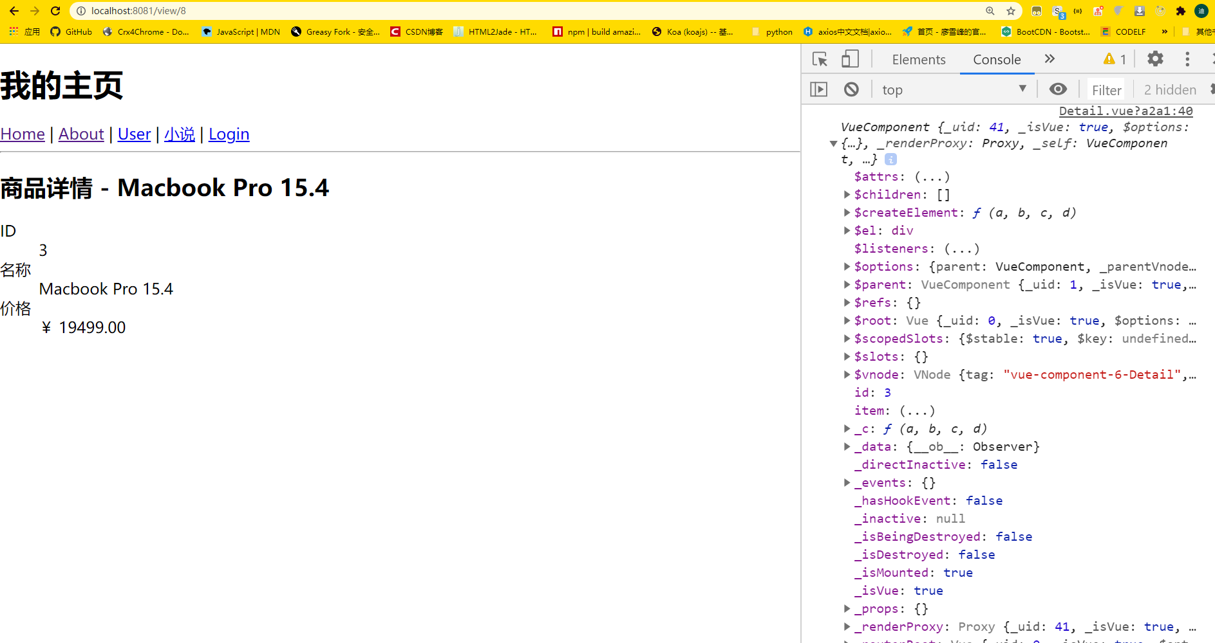Open the Tampermonkey extension icon

point(1037,11)
